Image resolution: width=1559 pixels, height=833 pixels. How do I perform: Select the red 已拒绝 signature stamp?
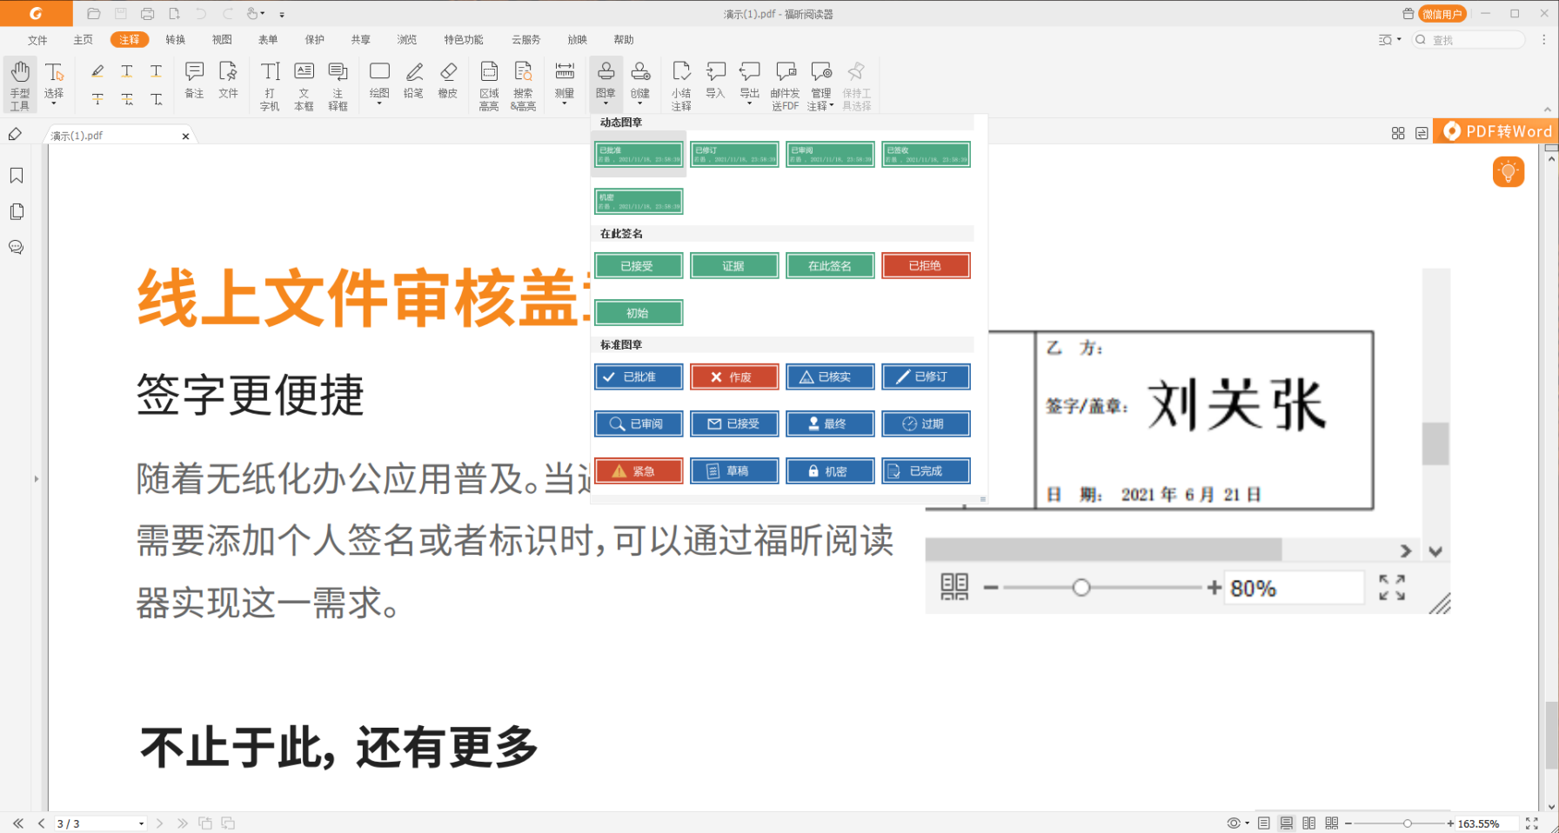click(x=926, y=265)
